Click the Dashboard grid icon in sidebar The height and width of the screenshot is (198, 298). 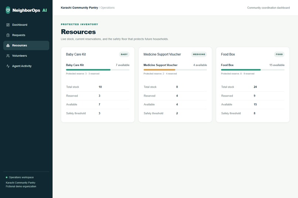8,25
